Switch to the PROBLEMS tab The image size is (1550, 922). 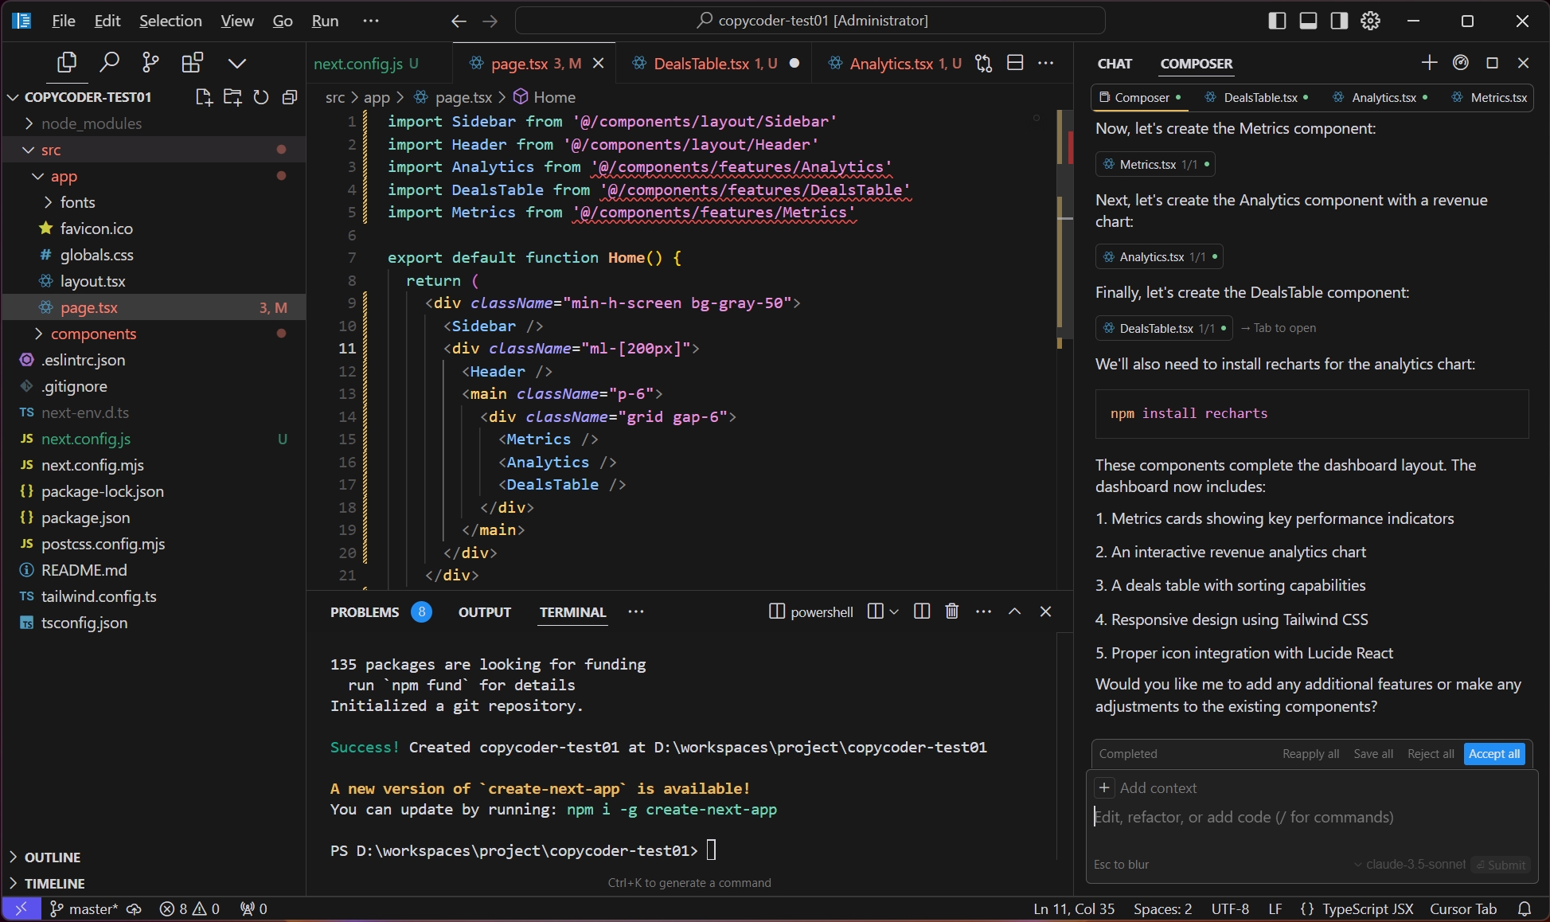point(365,612)
